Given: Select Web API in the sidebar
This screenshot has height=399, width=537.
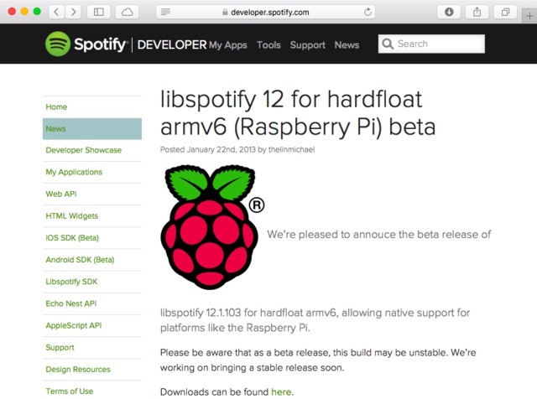Looking at the screenshot, I should (61, 194).
